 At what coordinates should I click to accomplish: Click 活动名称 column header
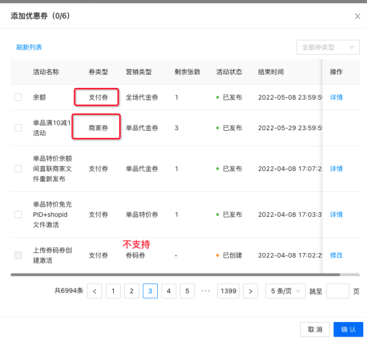pyautogui.click(x=46, y=71)
